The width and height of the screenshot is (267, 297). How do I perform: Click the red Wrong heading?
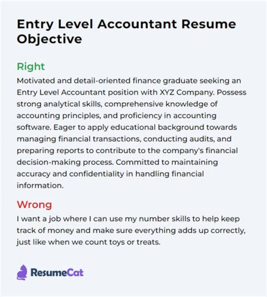(34, 204)
